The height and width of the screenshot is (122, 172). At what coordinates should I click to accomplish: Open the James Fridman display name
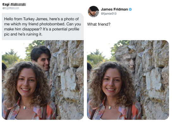[x=114, y=9]
